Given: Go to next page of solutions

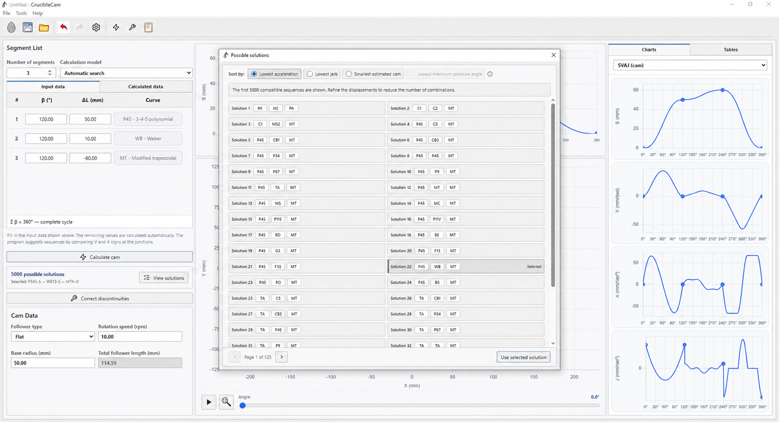Looking at the screenshot, I should [x=282, y=357].
